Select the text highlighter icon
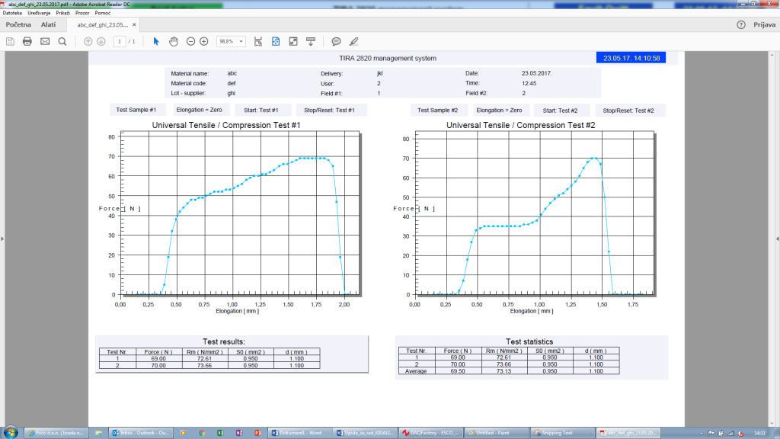The image size is (780, 439). pyautogui.click(x=353, y=42)
